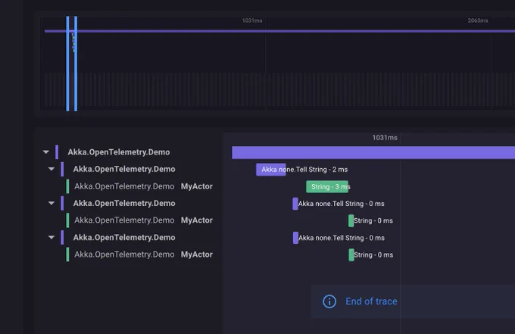Collapse the third nested Akka.OpenTelemetry.Demo span
The width and height of the screenshot is (515, 334).
(51, 238)
